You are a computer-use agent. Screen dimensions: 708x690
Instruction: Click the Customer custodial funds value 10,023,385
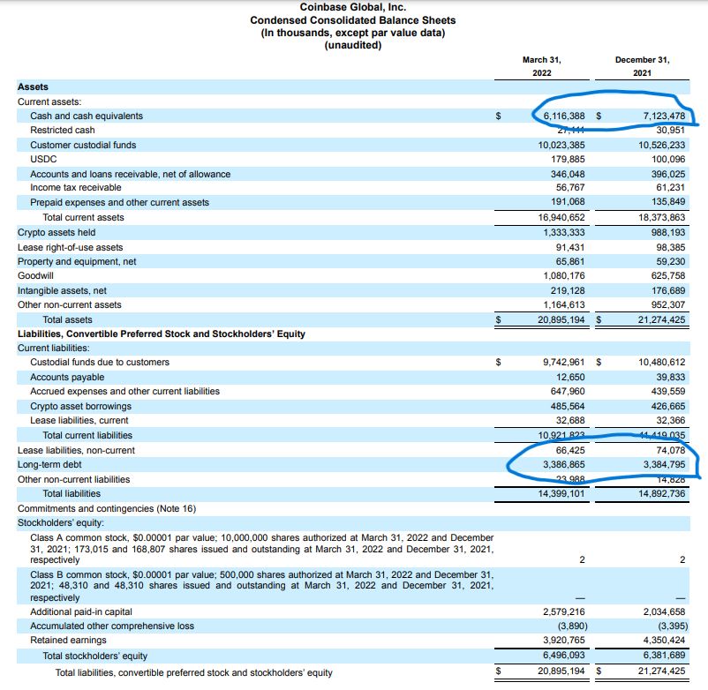[561, 145]
